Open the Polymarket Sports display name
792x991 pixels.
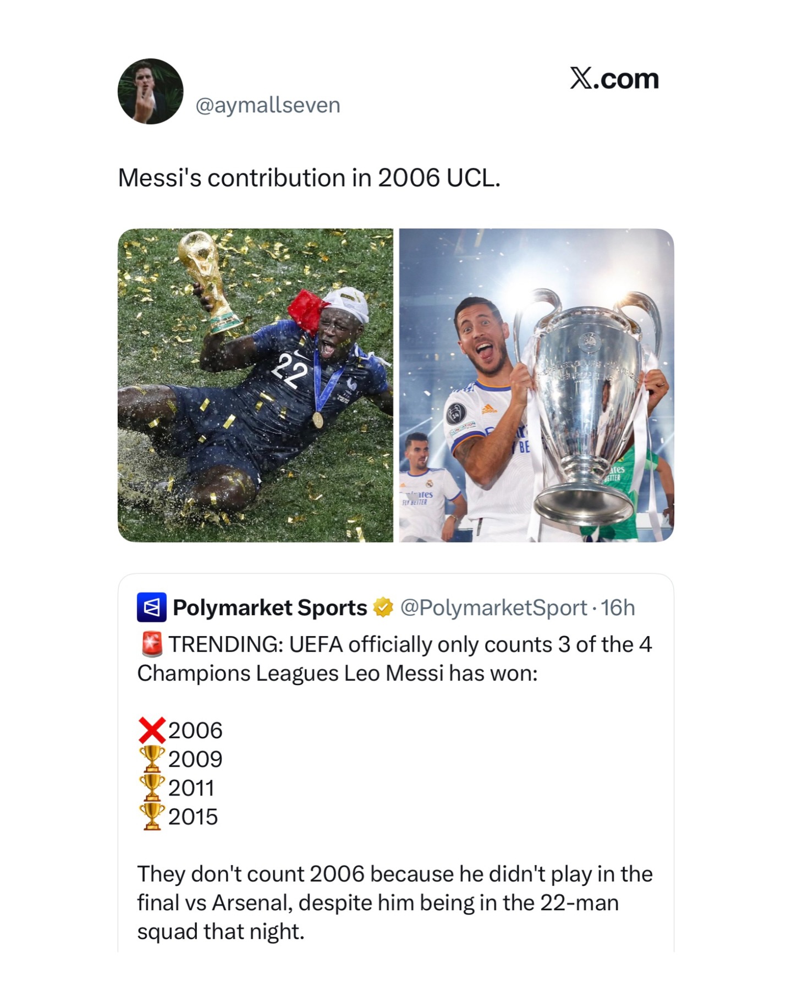click(x=269, y=607)
